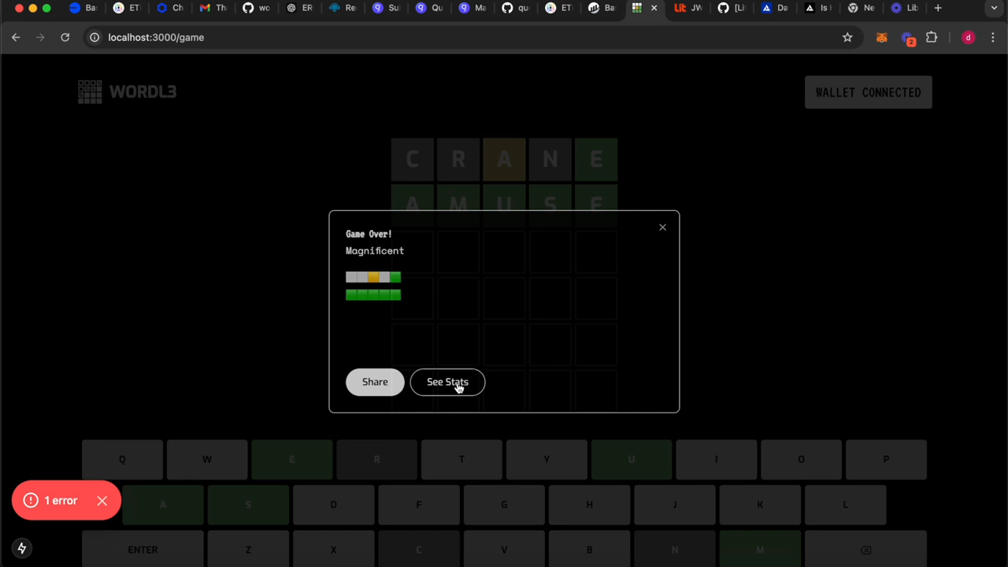Switch to the GitHub 'qu' tab
The width and height of the screenshot is (1008, 567).
516,8
